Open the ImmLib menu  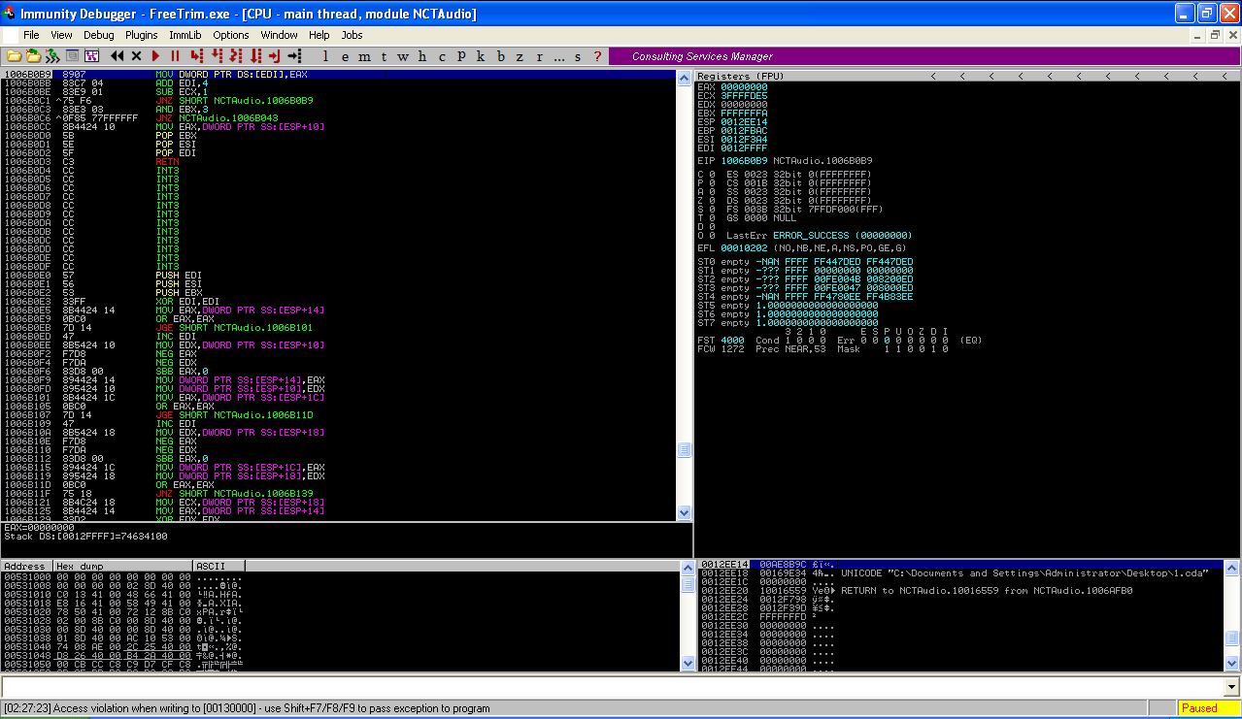coord(185,35)
